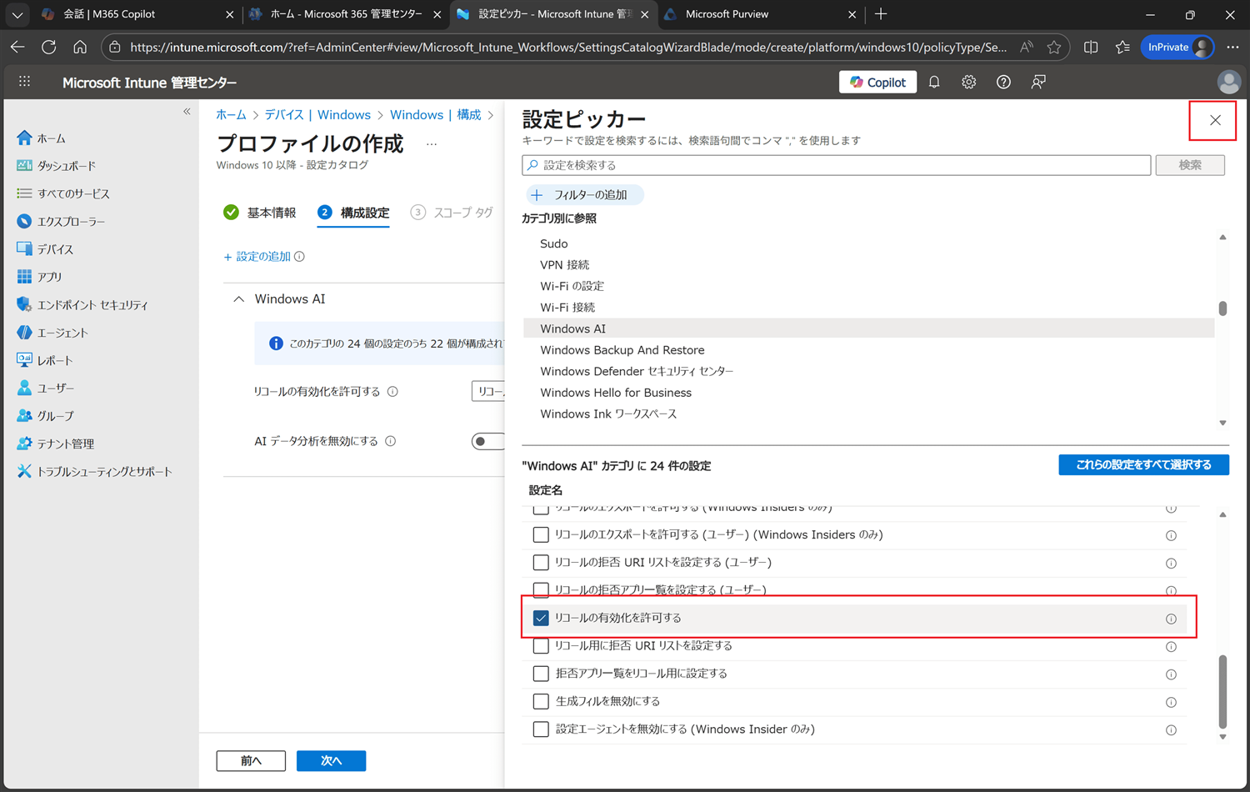
Task: Open the リコールの有効化を許可する dropdown
Action: pyautogui.click(x=488, y=391)
